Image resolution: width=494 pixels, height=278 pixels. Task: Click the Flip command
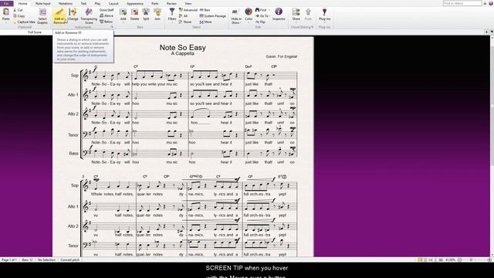click(260, 22)
